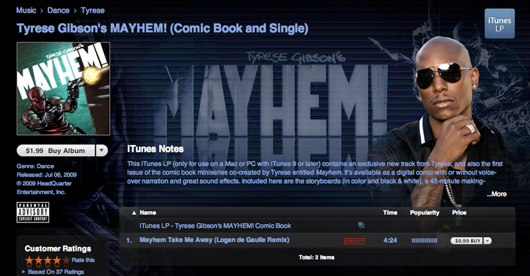This screenshot has width=530, height=276.
Task: Go to the Dance breadcrumb
Action: click(58, 11)
